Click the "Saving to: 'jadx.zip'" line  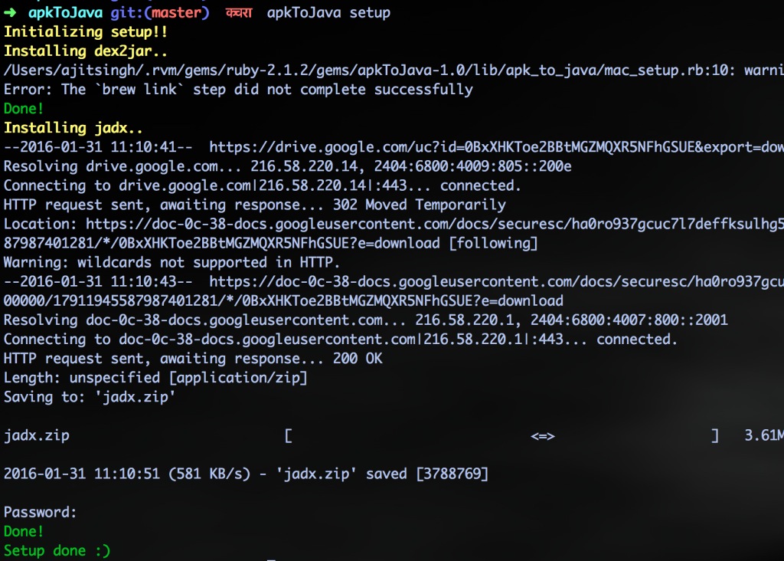pos(90,397)
